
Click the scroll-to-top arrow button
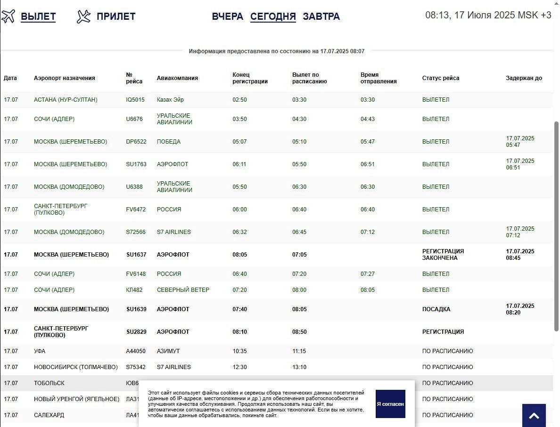pos(534,415)
